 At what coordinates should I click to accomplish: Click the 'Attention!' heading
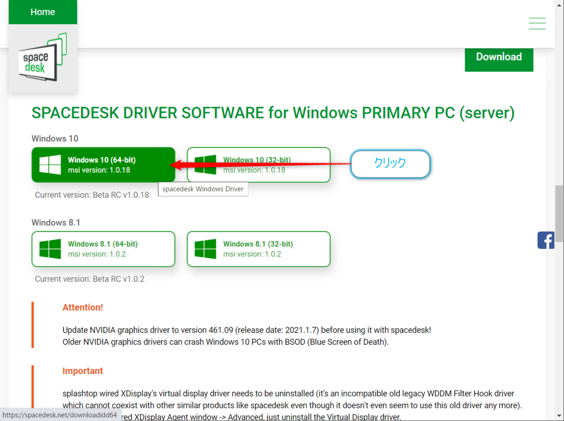pos(83,307)
